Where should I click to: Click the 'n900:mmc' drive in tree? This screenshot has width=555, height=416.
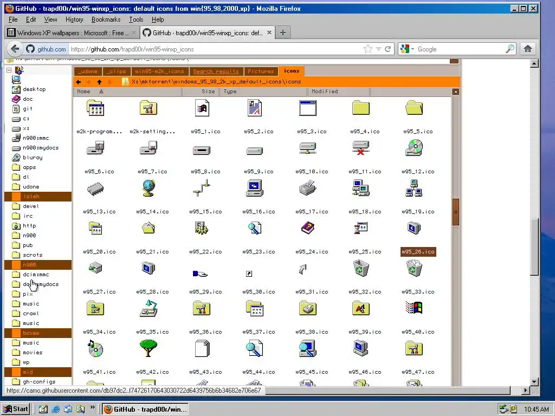tap(36, 138)
